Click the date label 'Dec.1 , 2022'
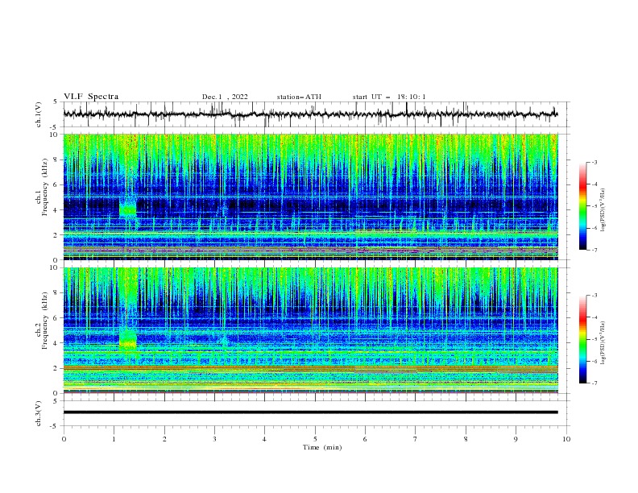 (x=225, y=97)
